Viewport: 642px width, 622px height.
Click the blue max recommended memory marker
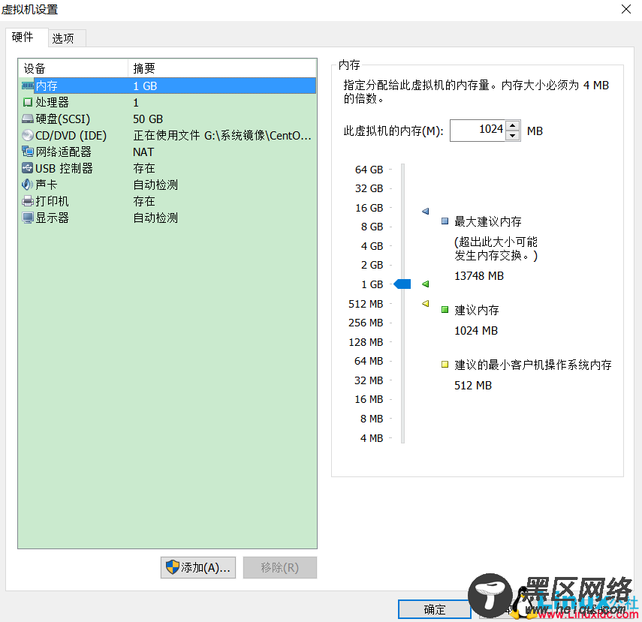point(426,211)
